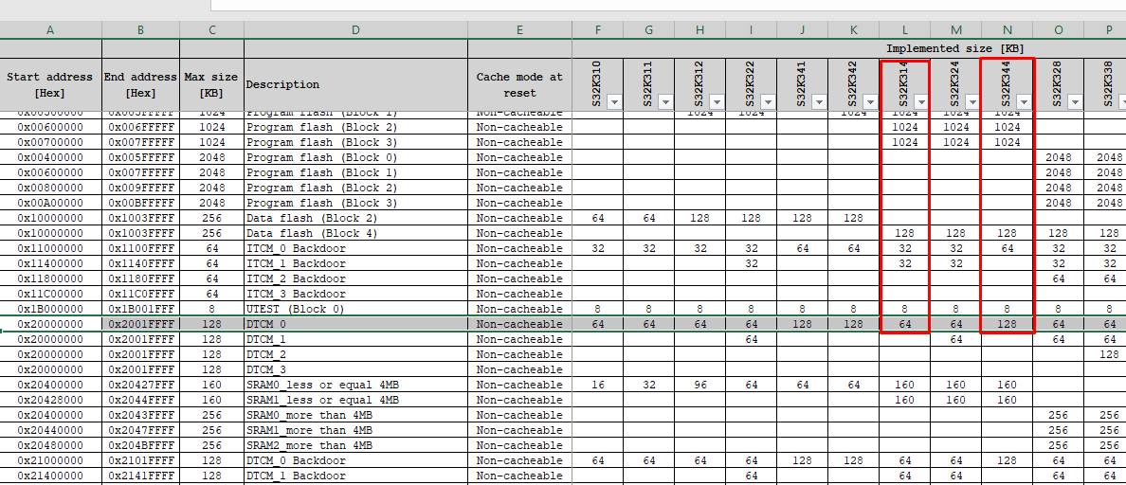Select cell with start address 0x00700000
Viewport: 1126px width, 485px height.
coord(50,142)
